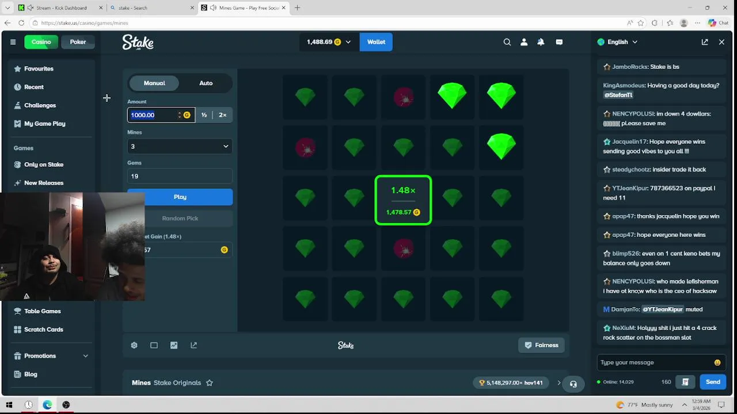Open the notifications bell icon
The image size is (737, 414).
click(541, 42)
